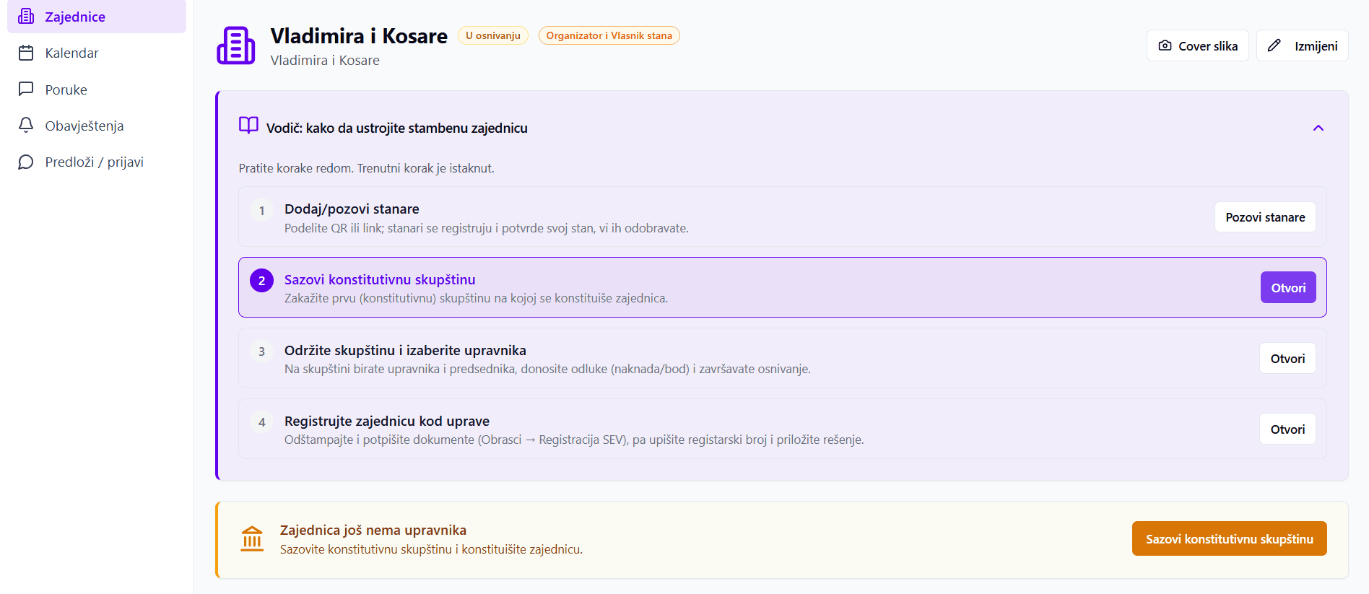This screenshot has width=1369, height=594.
Task: Click the Zajednice building icon in sidebar
Action: pyautogui.click(x=26, y=17)
